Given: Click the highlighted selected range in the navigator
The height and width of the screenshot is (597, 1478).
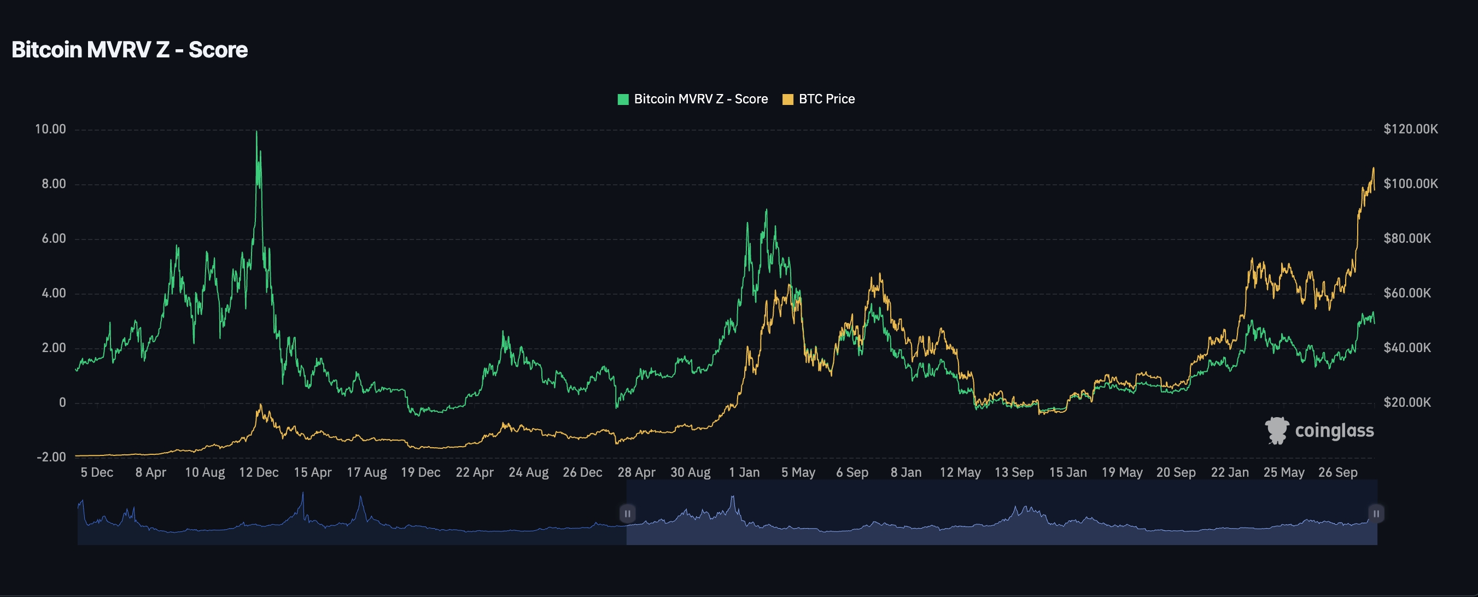Looking at the screenshot, I should [1001, 512].
